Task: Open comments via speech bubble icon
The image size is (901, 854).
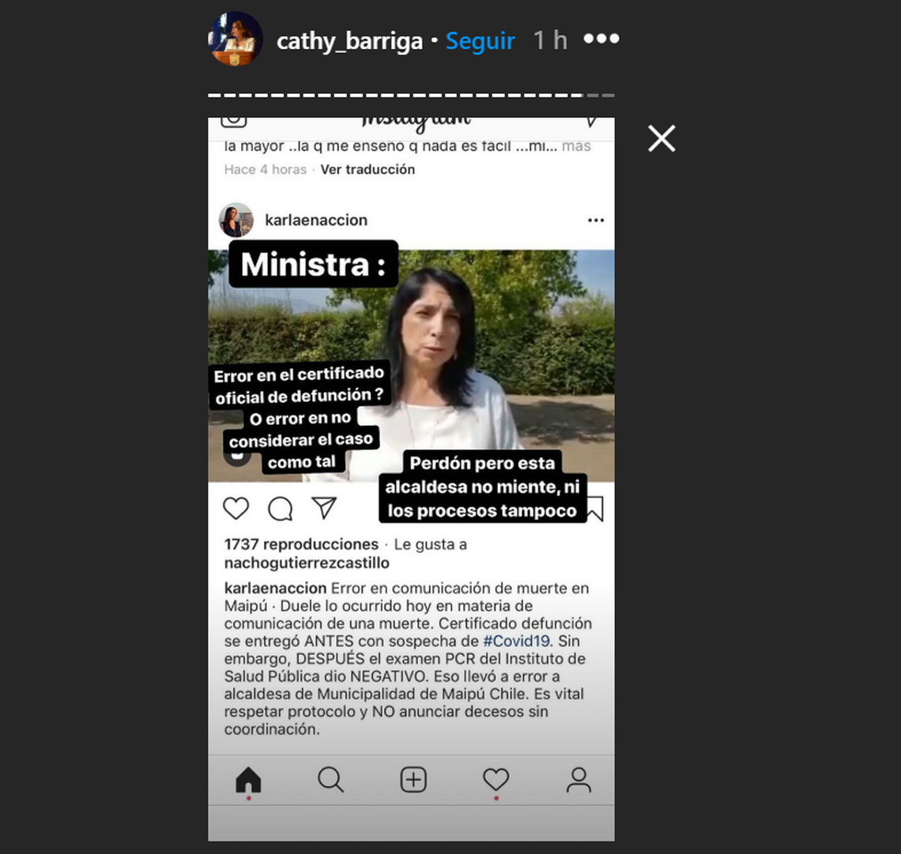Action: (x=281, y=508)
